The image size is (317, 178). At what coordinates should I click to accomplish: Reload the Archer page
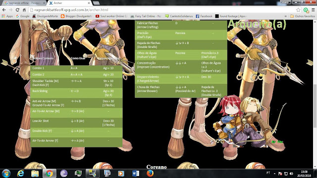click(17, 10)
